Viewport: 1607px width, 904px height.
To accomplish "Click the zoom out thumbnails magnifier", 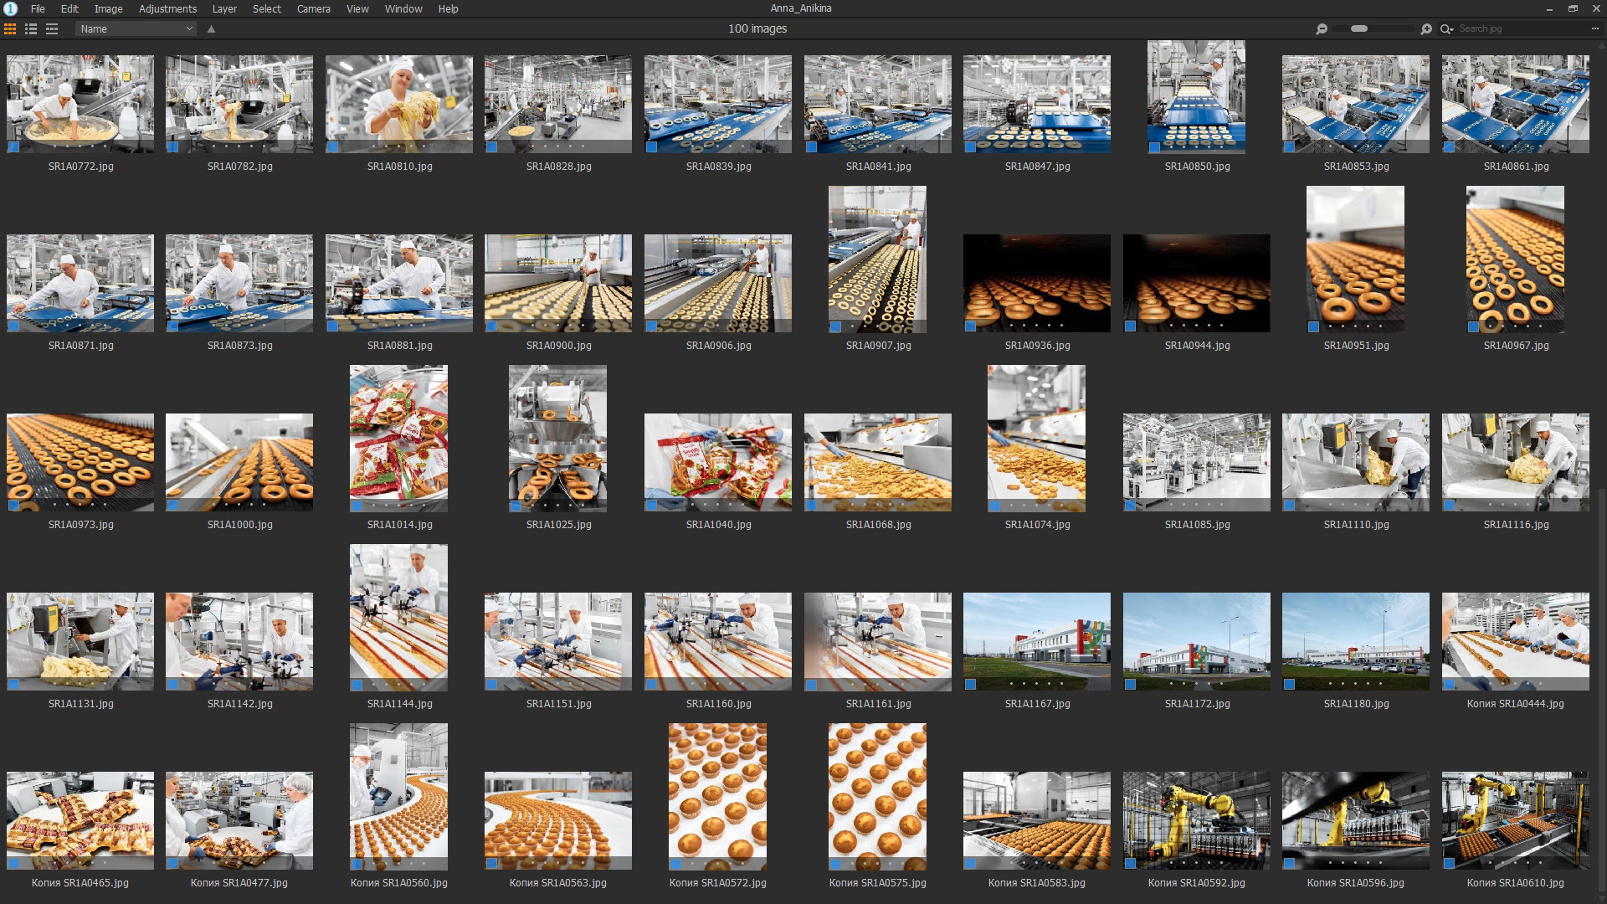I will (1322, 28).
